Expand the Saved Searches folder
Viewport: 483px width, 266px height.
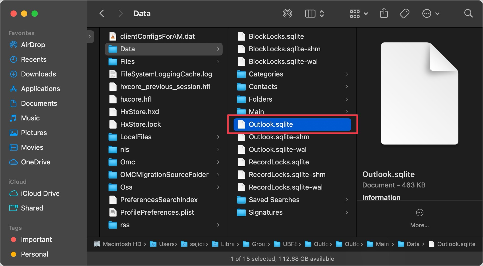347,200
